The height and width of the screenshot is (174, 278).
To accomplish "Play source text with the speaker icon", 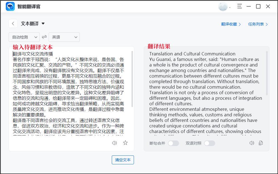I will point(115,143).
